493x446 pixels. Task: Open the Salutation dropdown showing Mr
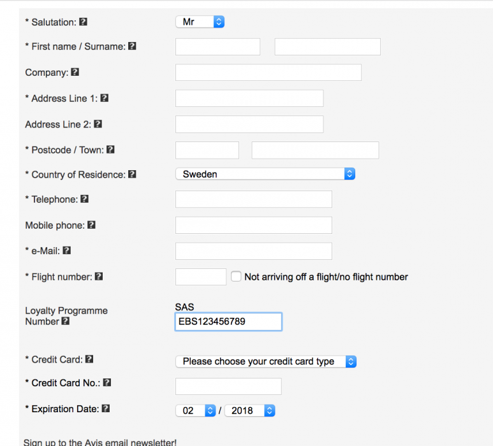200,22
